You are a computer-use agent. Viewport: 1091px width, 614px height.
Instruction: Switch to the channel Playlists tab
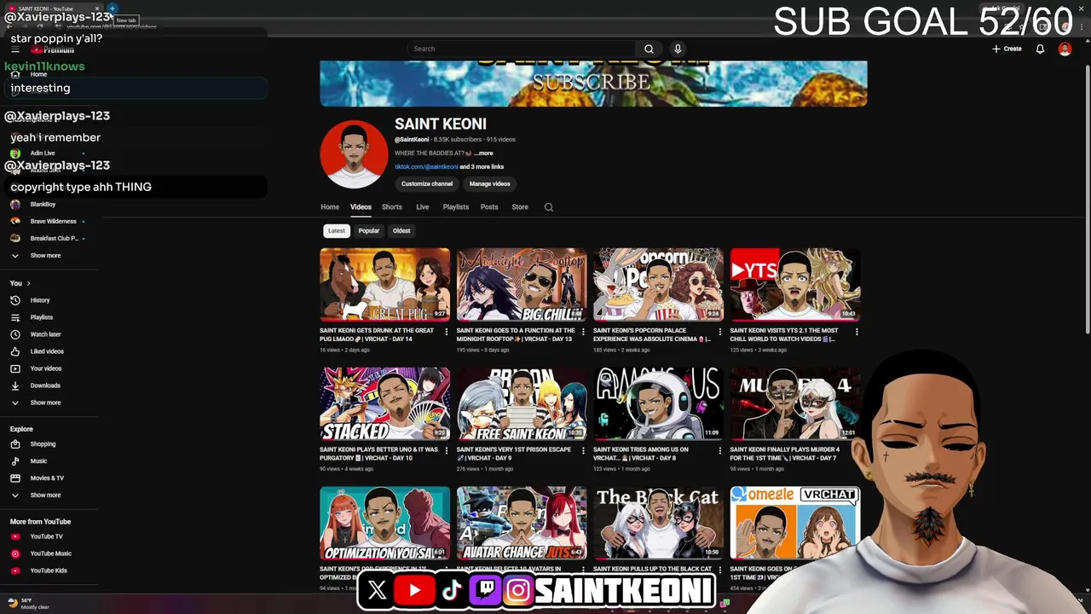pyautogui.click(x=456, y=207)
